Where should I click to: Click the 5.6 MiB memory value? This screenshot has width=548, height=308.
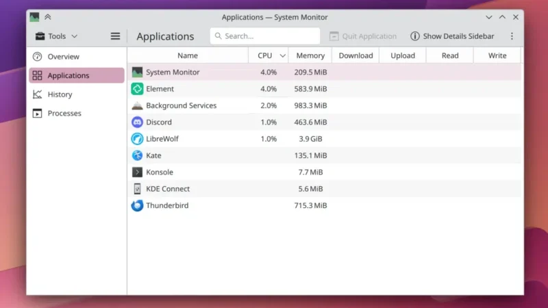point(310,189)
